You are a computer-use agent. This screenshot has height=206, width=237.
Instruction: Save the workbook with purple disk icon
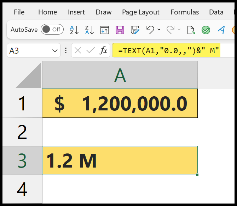(x=120, y=30)
